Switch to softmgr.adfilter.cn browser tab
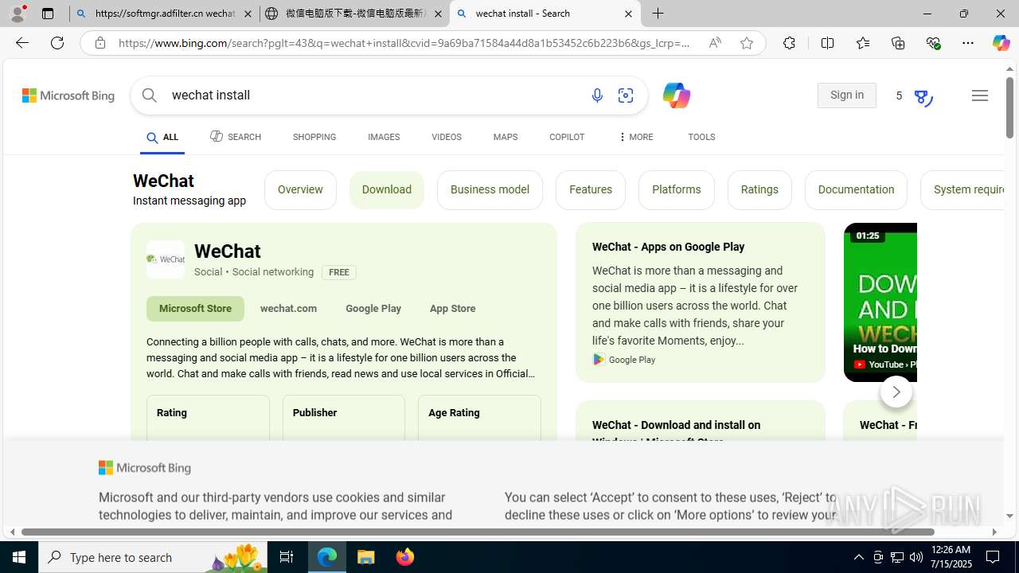The image size is (1019, 573). pyautogui.click(x=164, y=14)
